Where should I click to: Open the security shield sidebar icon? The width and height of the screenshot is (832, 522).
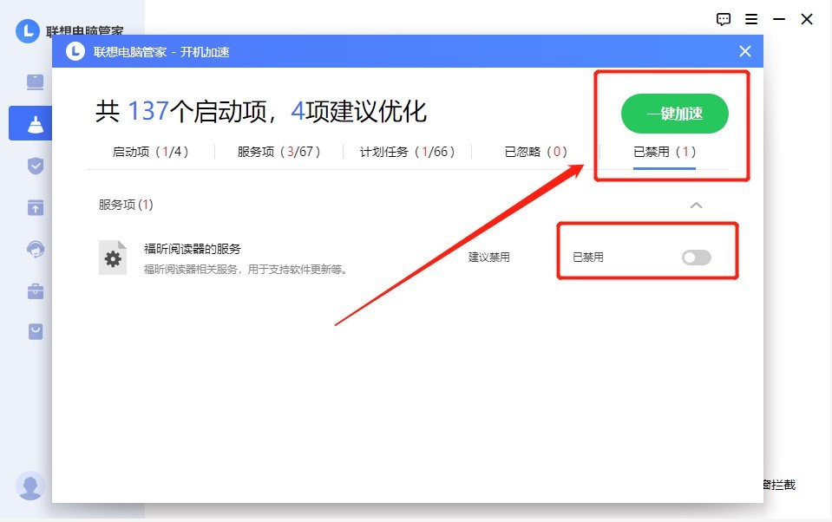point(35,166)
